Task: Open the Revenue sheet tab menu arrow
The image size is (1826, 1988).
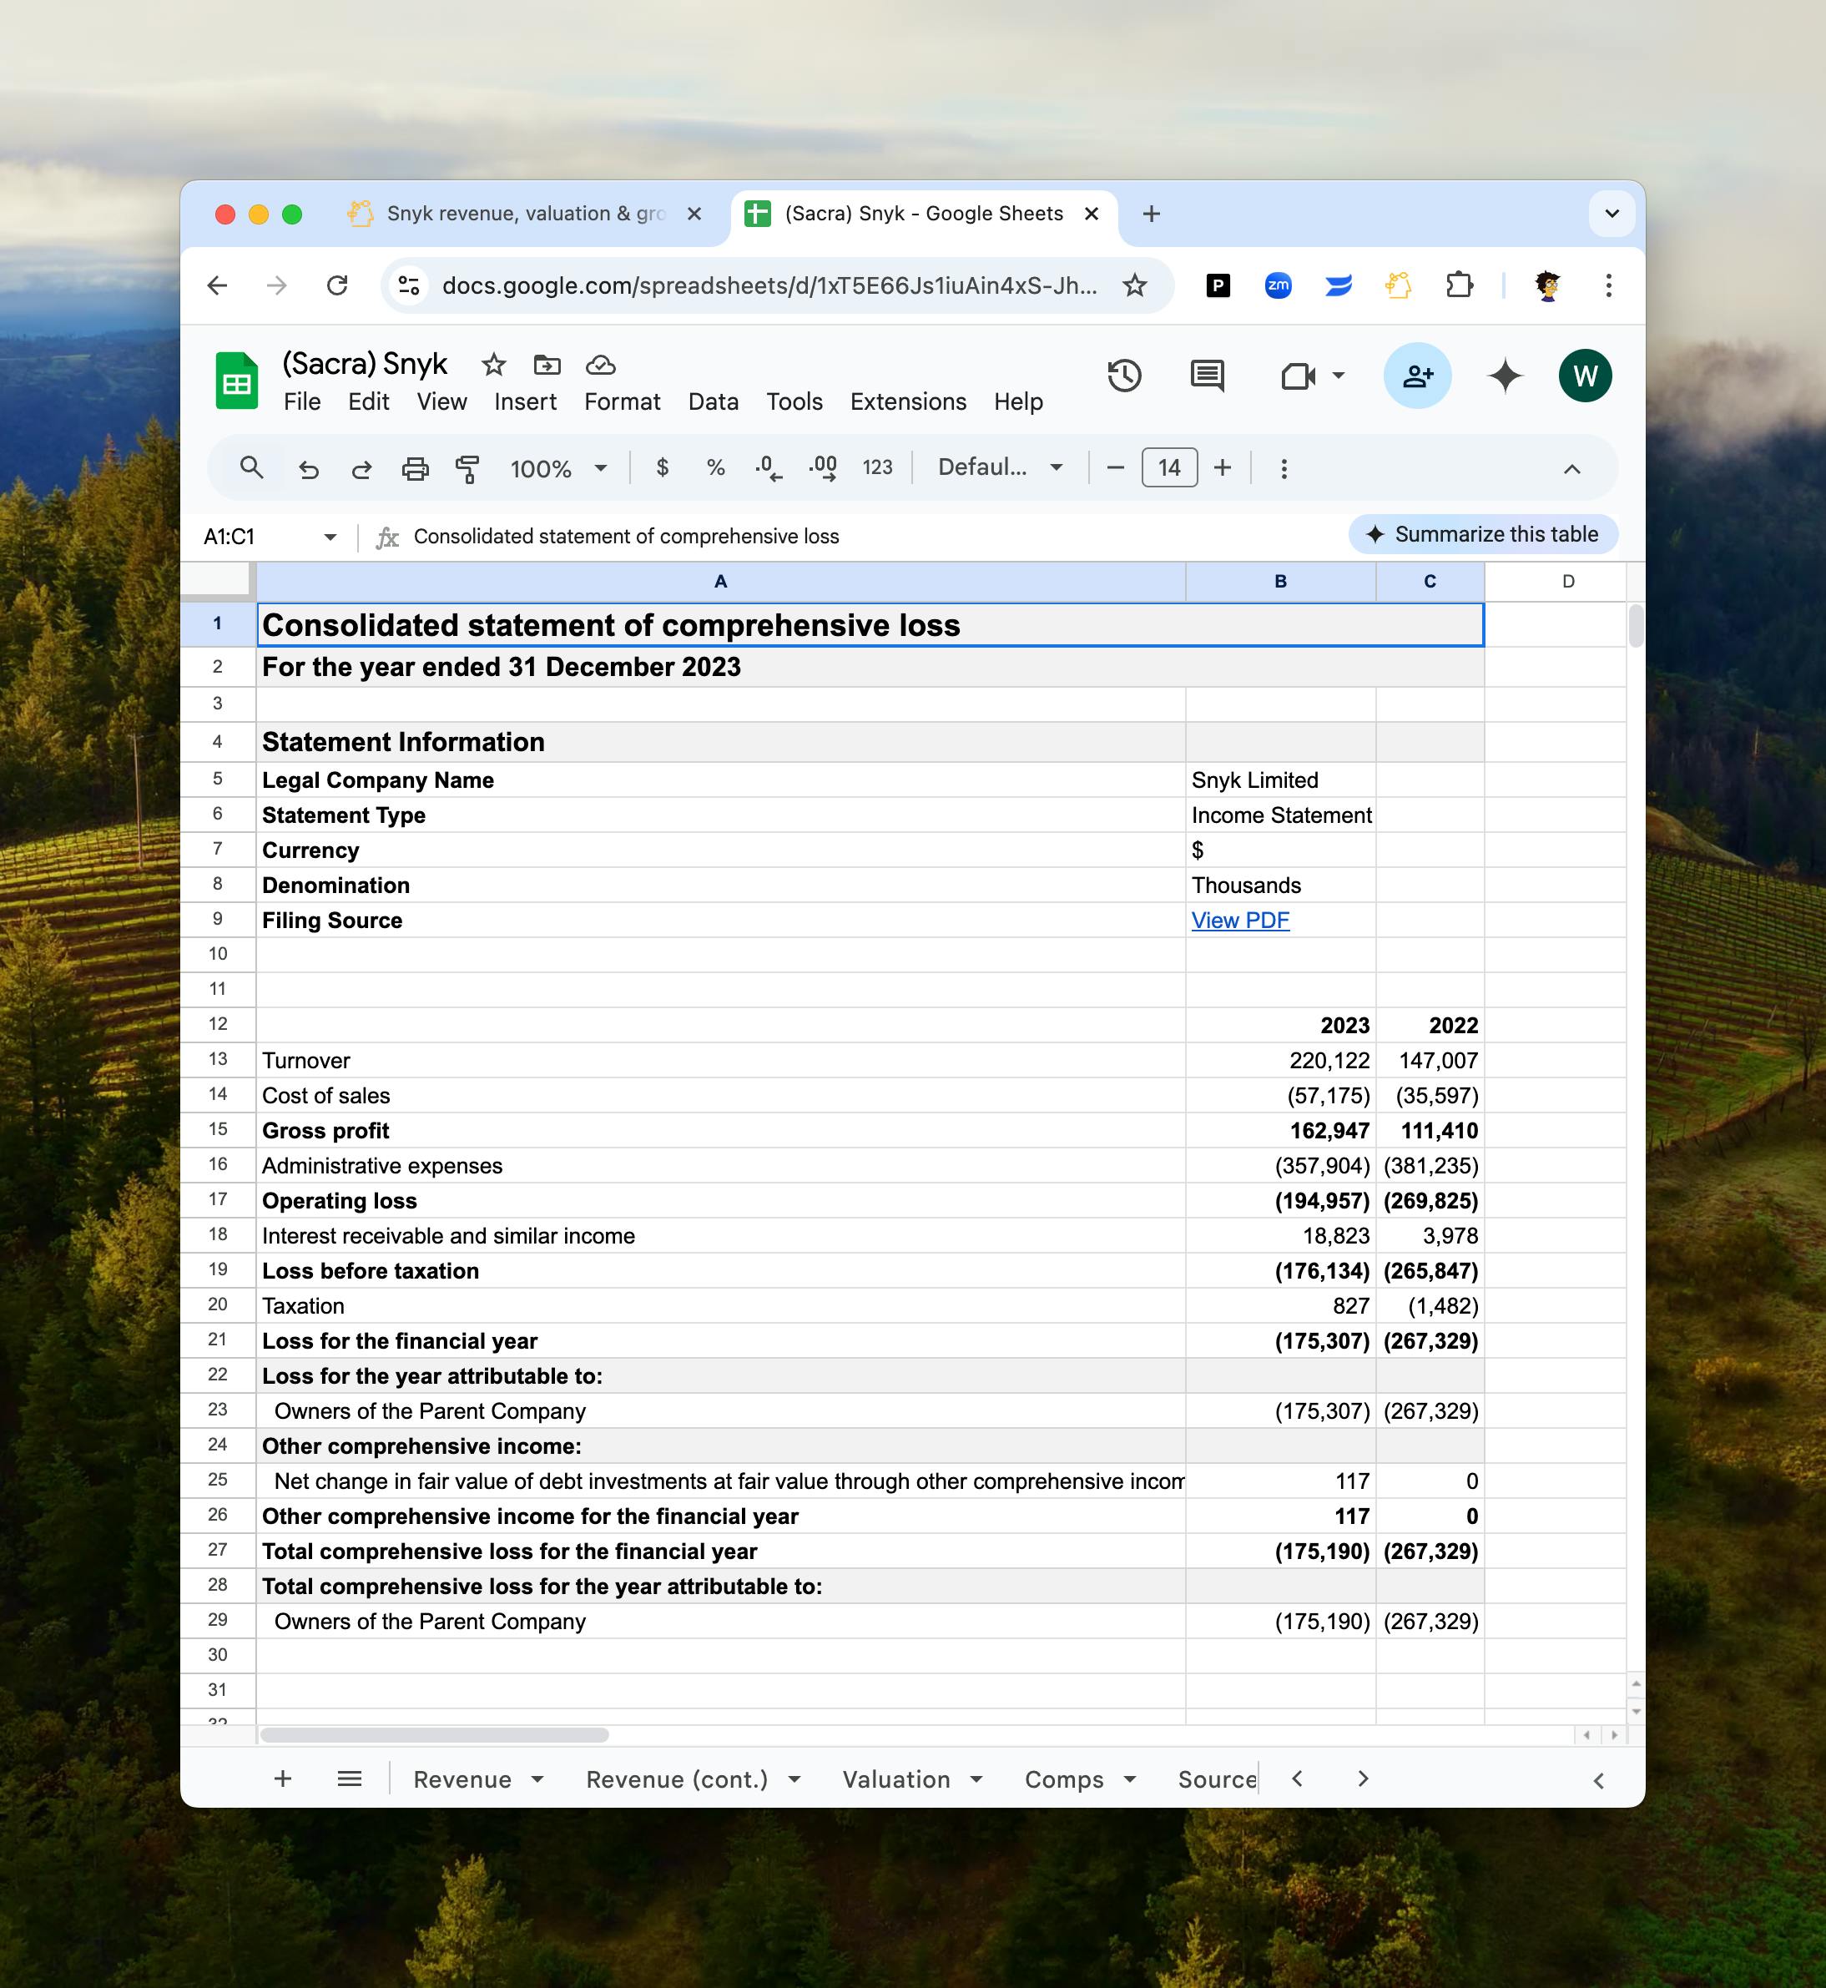Action: tap(537, 1779)
